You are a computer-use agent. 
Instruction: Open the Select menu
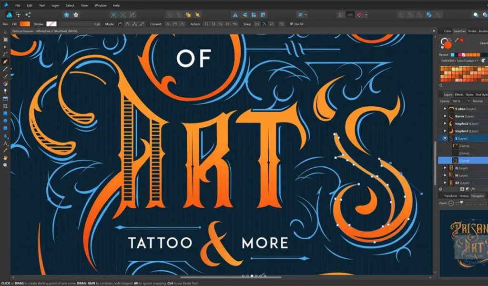(70, 5)
